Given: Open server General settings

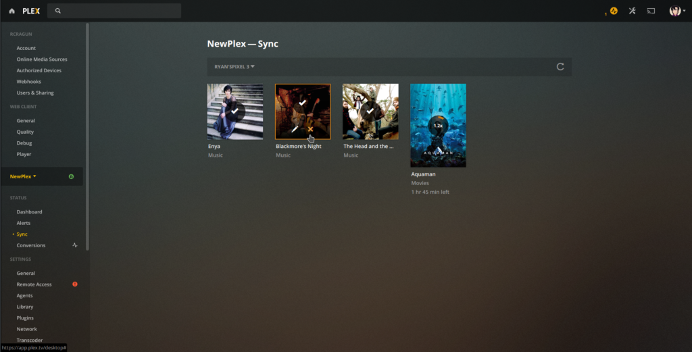Looking at the screenshot, I should point(26,273).
